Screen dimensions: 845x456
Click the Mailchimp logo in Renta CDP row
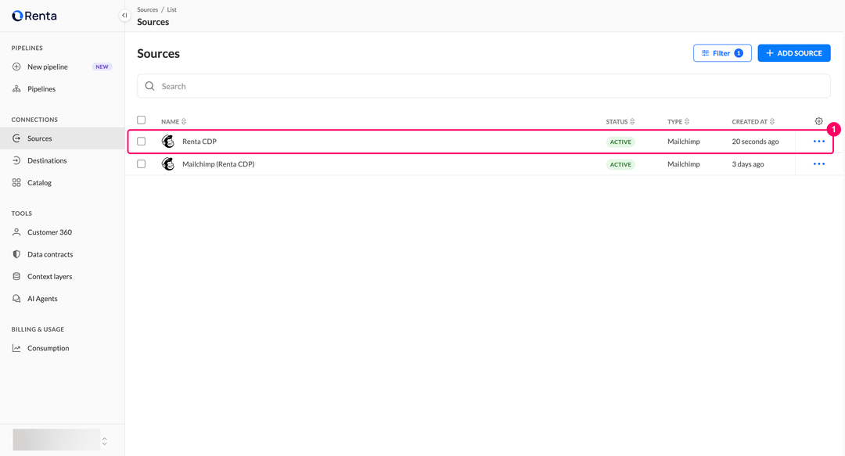pyautogui.click(x=168, y=142)
